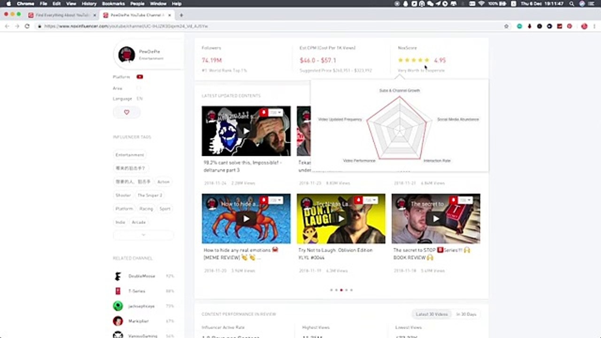Click the Racing influencer tag
The width and height of the screenshot is (601, 338).
(146, 209)
